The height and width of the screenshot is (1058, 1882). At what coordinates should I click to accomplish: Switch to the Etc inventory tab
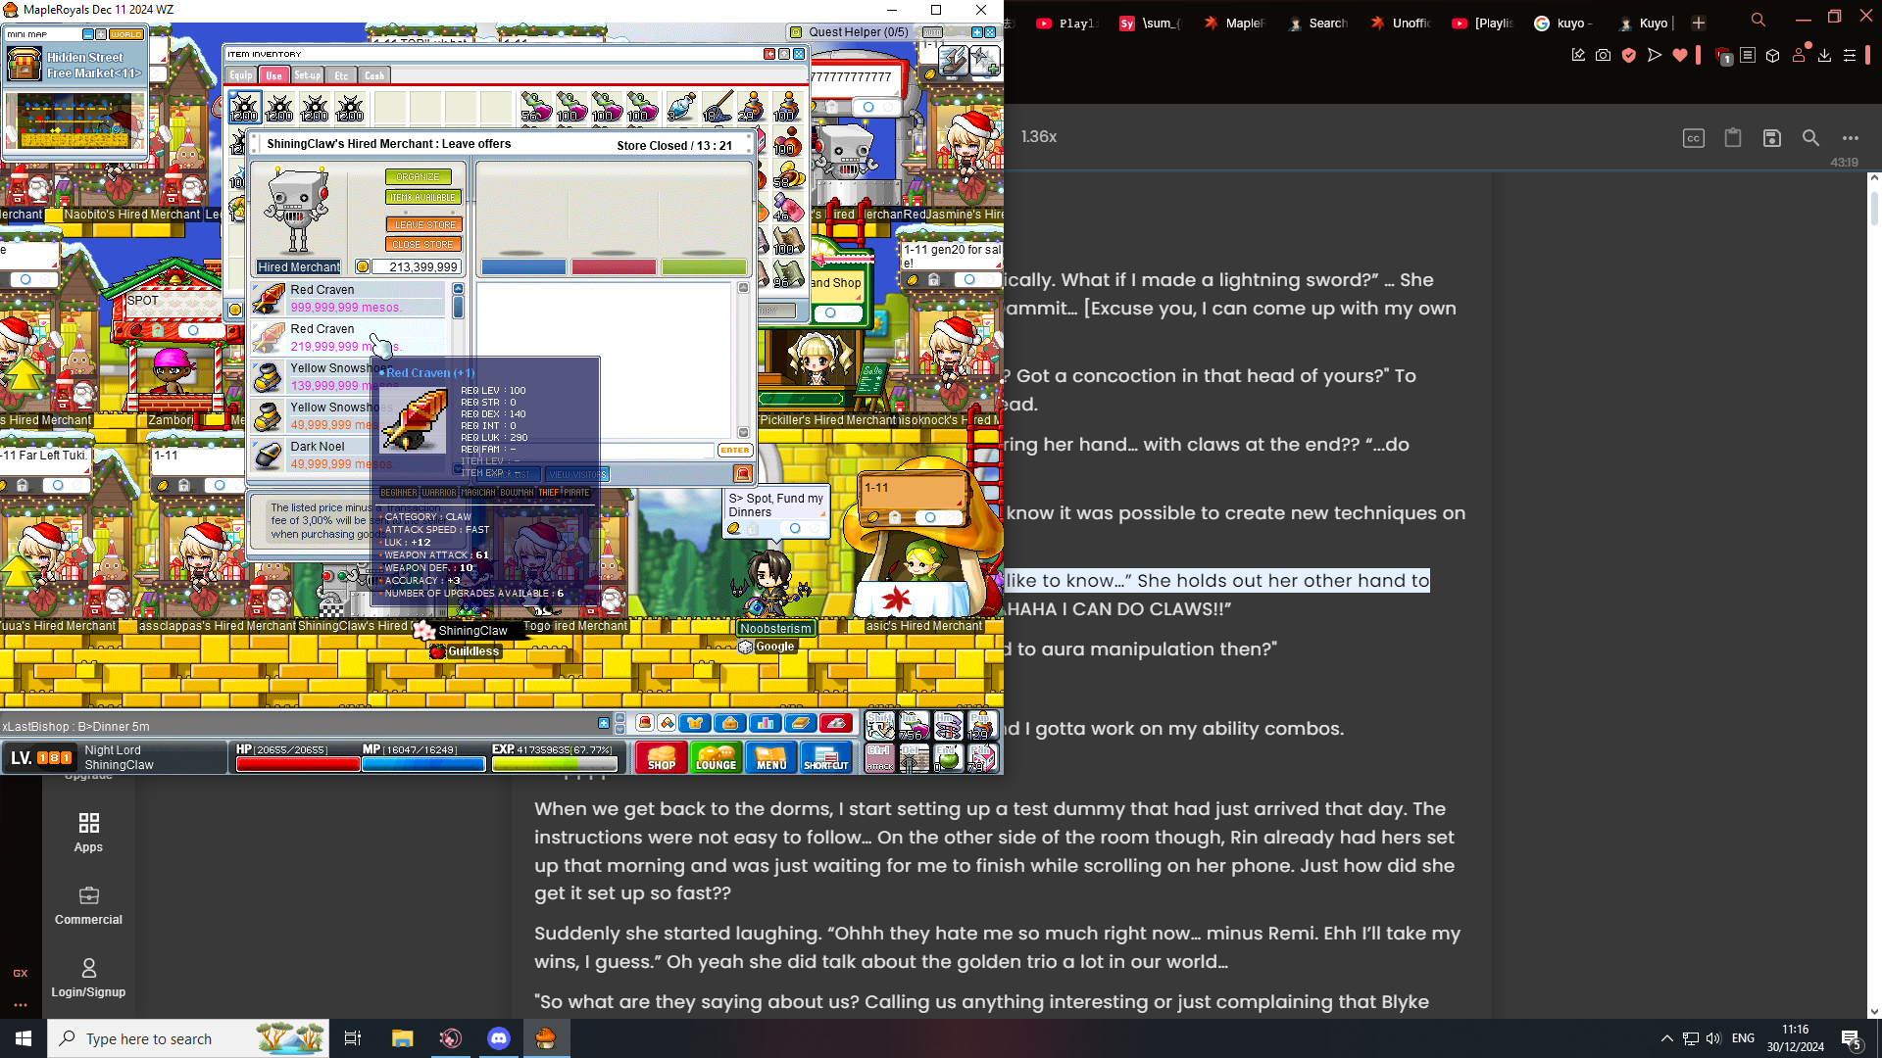coord(341,75)
